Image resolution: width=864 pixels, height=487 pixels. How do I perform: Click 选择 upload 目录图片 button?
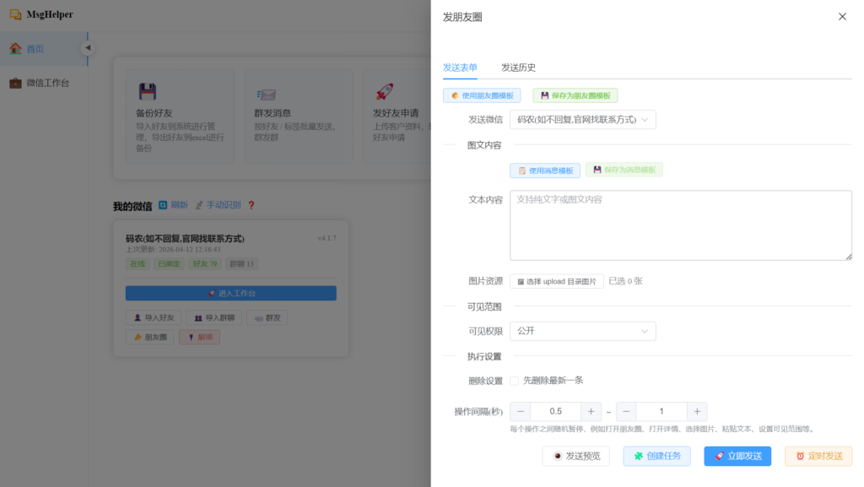click(x=556, y=281)
